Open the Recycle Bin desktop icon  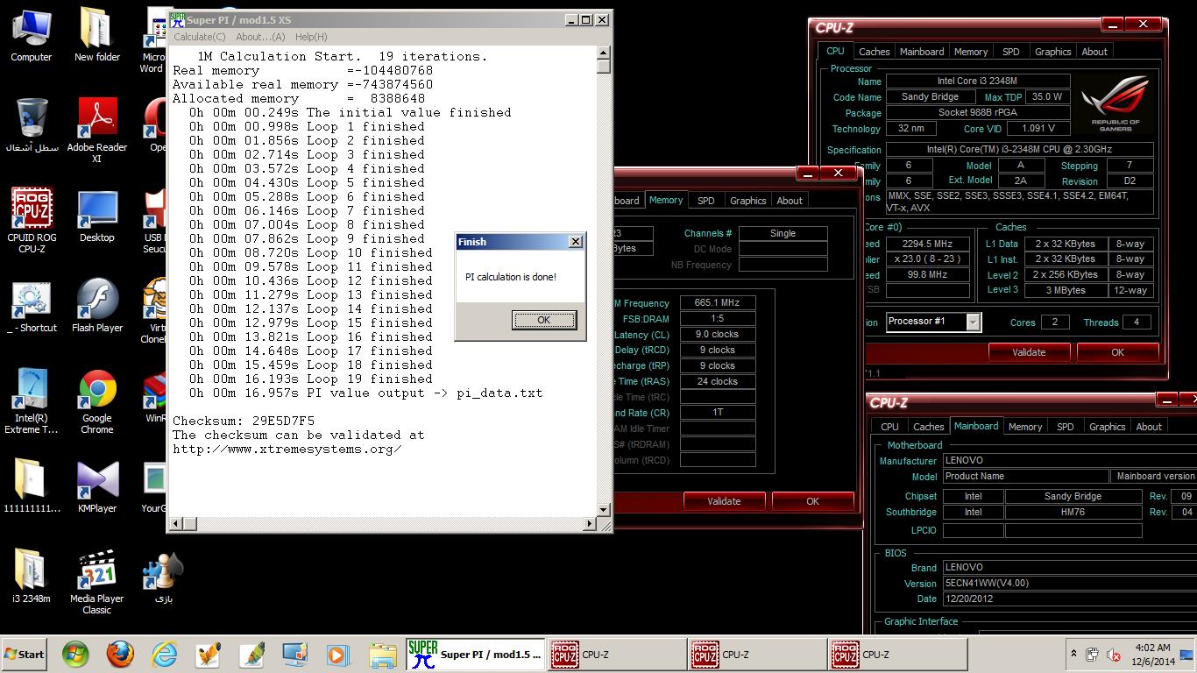32,125
